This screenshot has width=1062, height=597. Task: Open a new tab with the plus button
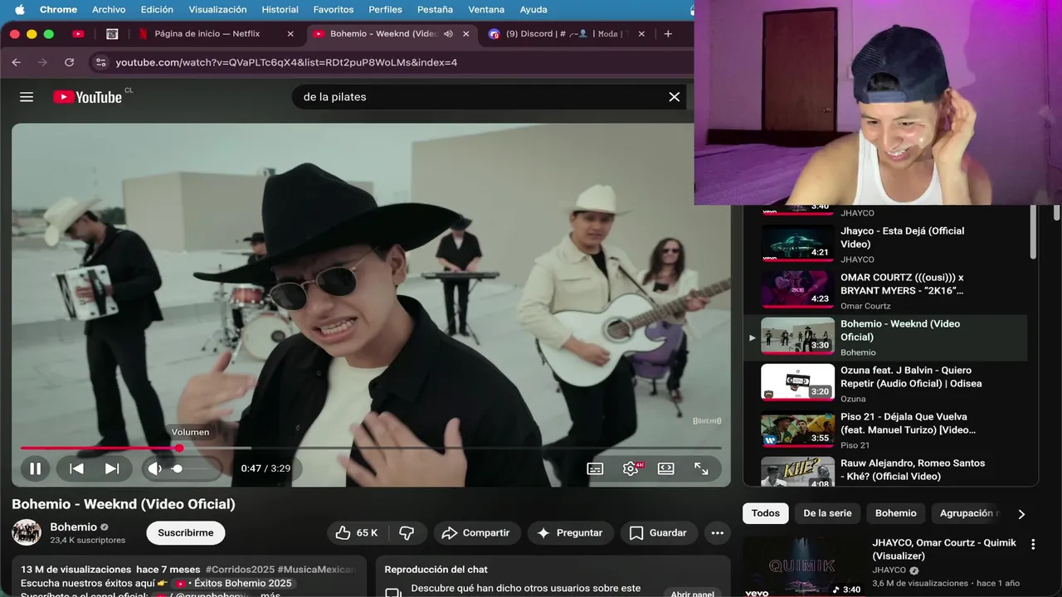(x=668, y=34)
